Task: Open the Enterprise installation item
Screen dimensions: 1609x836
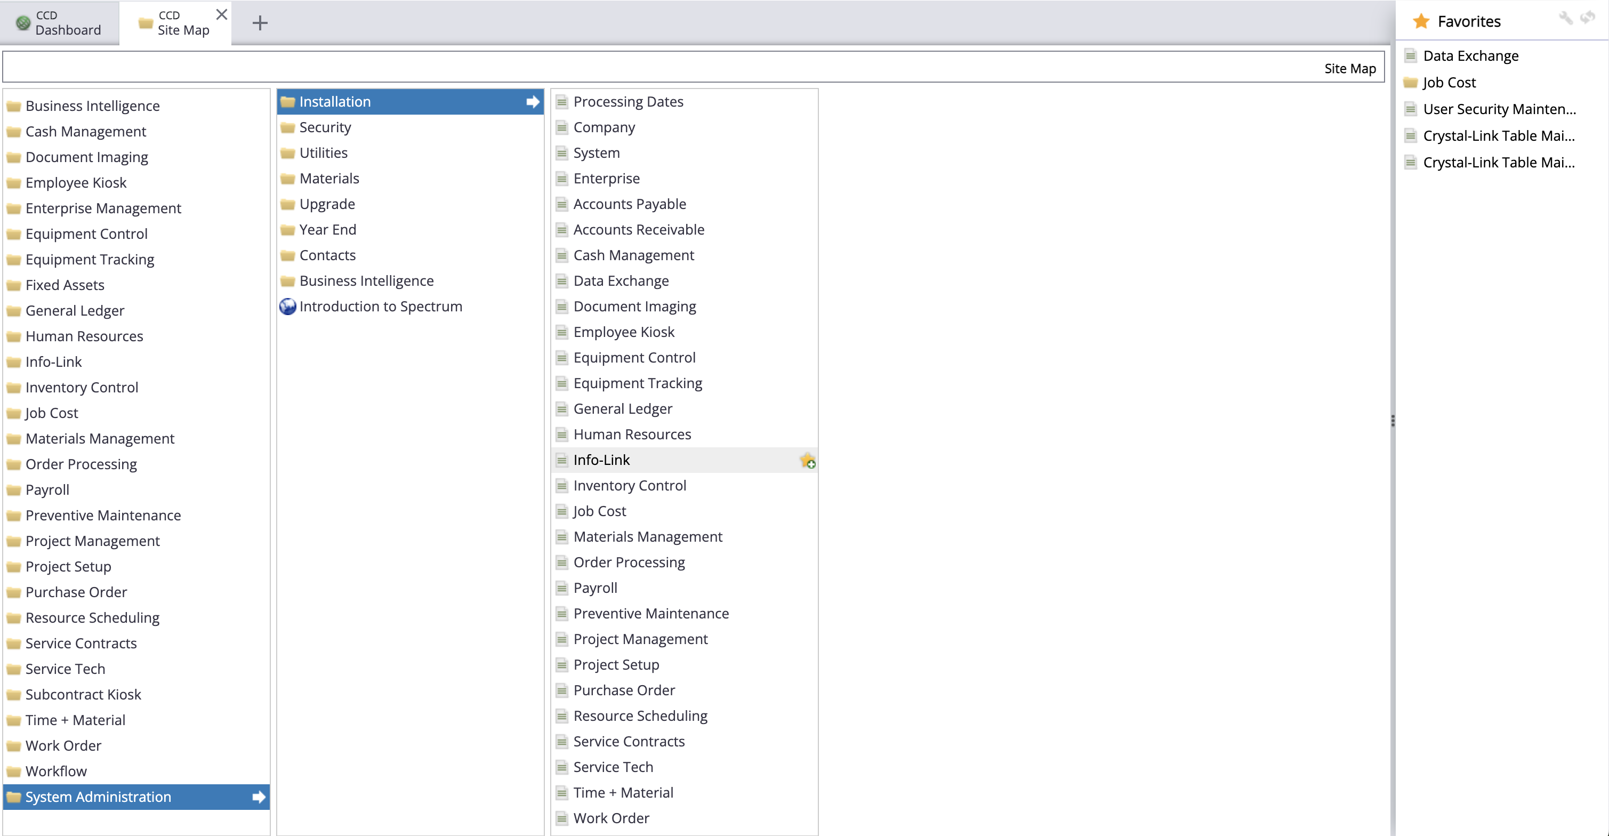Action: (607, 179)
